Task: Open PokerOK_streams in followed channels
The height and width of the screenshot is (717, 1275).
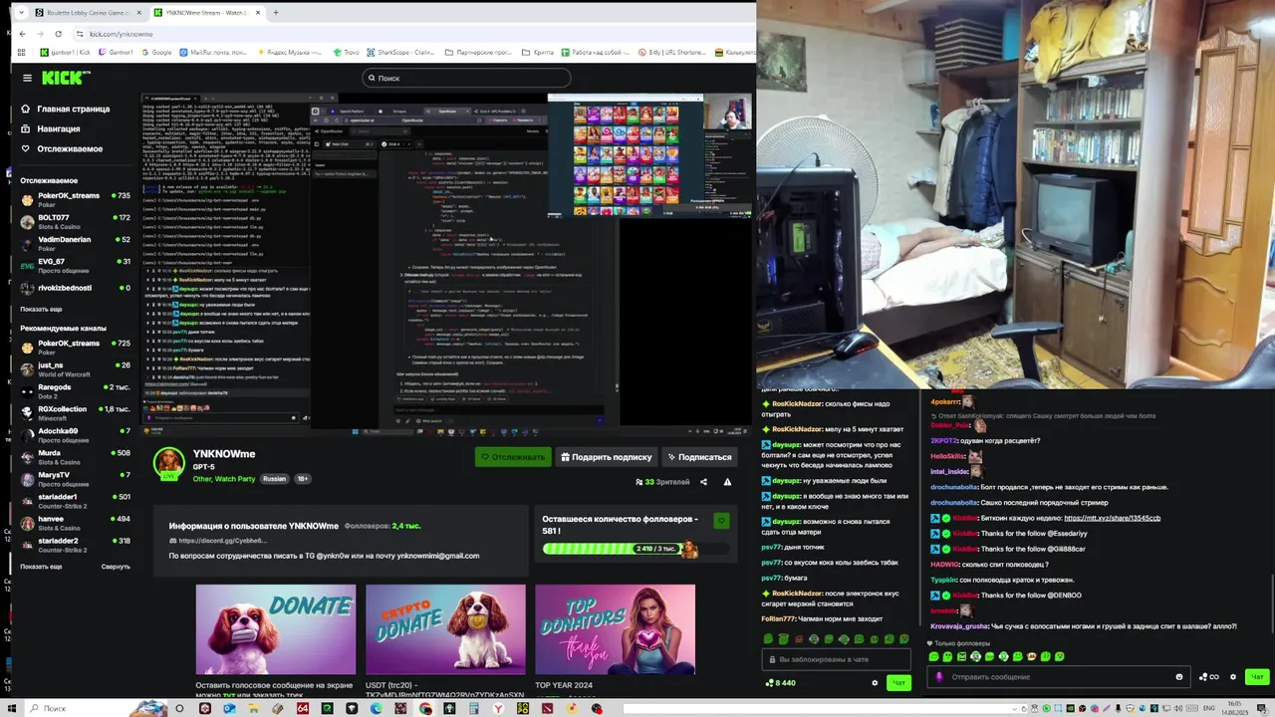Action: 76,199
